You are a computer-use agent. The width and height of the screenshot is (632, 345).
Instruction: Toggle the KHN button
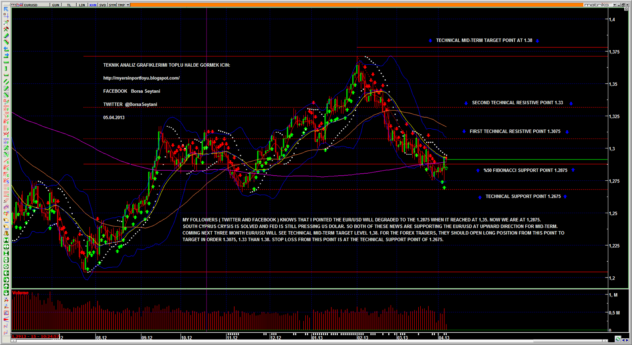coord(93,5)
